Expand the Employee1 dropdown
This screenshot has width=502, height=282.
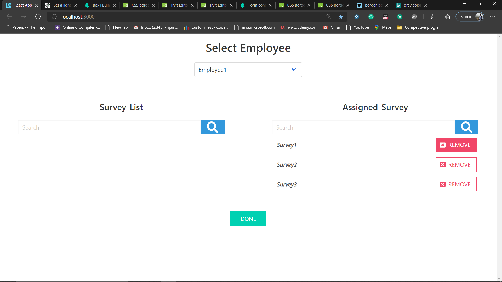tap(248, 70)
